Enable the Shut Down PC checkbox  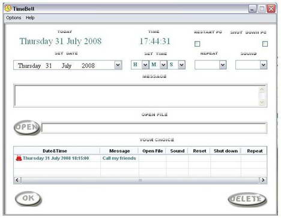click(x=265, y=44)
